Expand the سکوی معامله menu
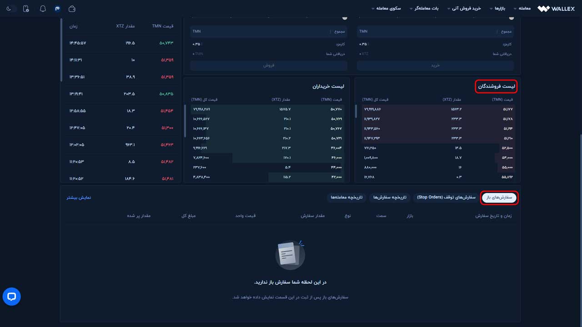The height and width of the screenshot is (327, 582). pyautogui.click(x=386, y=9)
